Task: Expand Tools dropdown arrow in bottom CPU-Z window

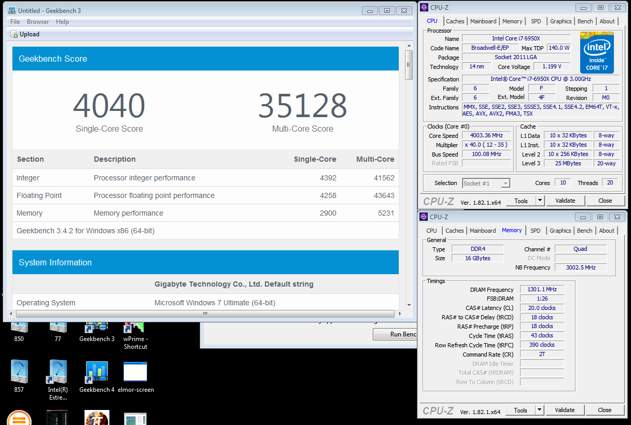Action: pyautogui.click(x=539, y=410)
